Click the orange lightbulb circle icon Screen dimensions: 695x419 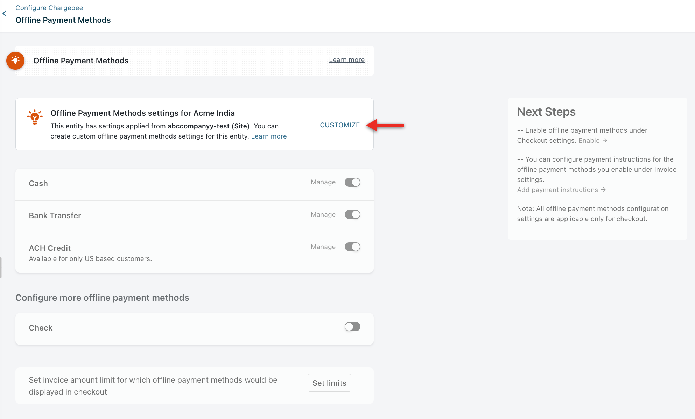[x=15, y=61]
